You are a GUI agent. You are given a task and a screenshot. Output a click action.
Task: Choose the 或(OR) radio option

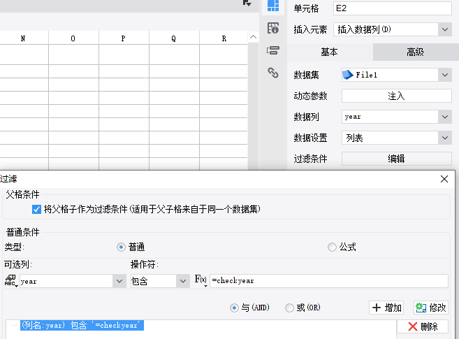tap(289, 308)
